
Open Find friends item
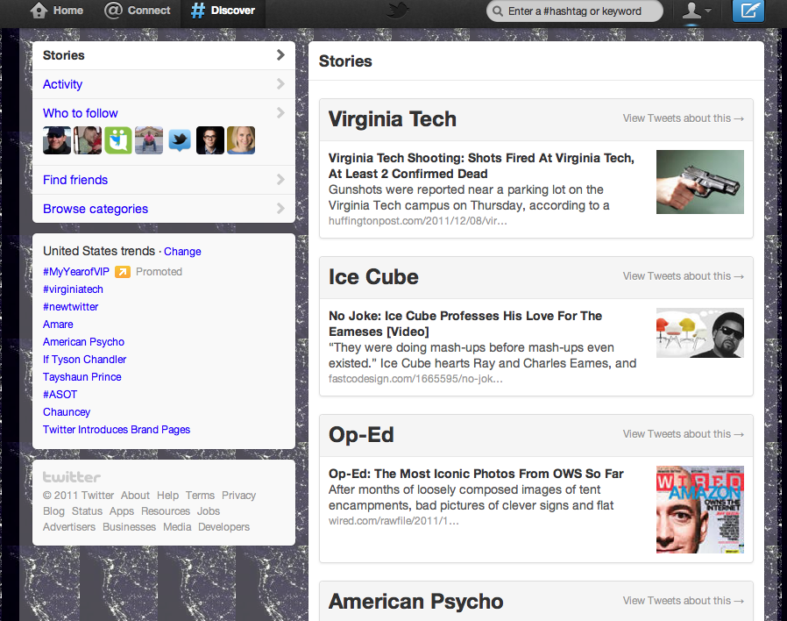tap(164, 180)
